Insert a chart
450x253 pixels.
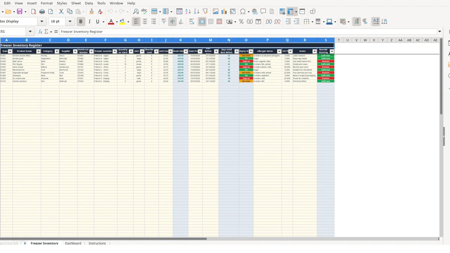[x=224, y=12]
